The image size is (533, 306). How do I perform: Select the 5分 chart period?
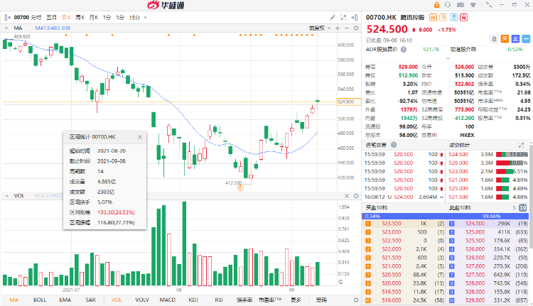coord(120,17)
